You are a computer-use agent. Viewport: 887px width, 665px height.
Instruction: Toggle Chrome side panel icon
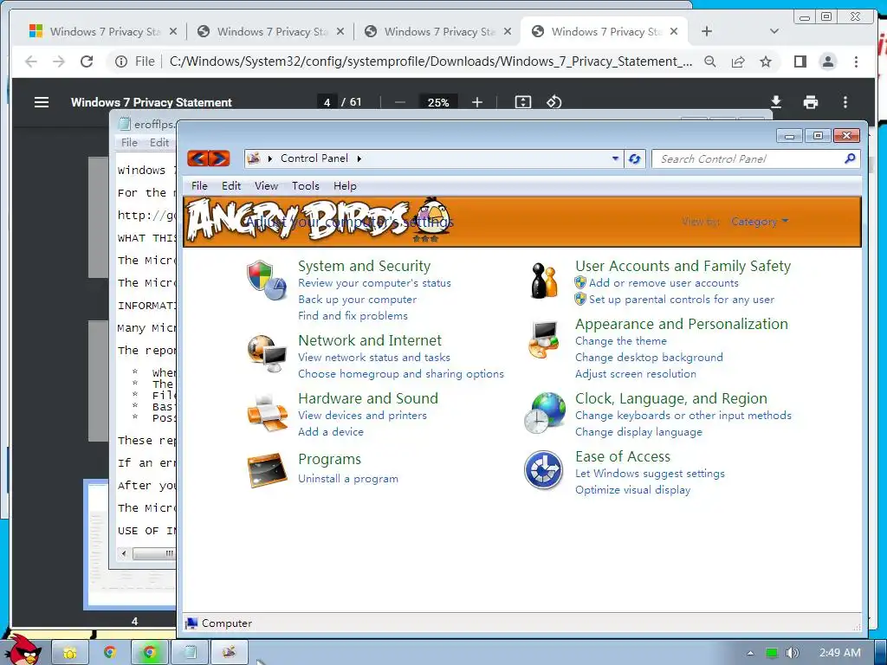[x=800, y=61]
